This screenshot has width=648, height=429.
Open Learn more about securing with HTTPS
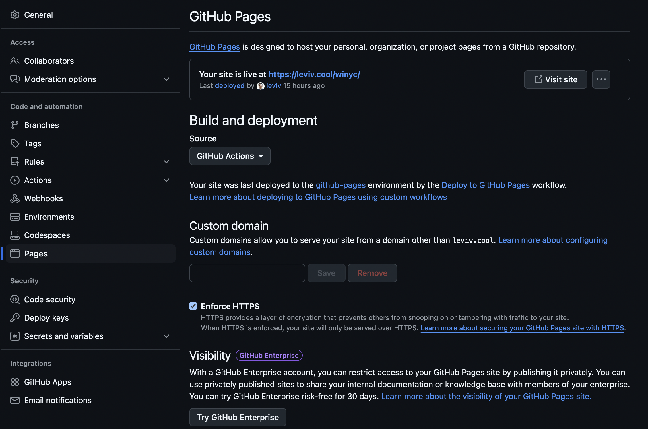(522, 328)
